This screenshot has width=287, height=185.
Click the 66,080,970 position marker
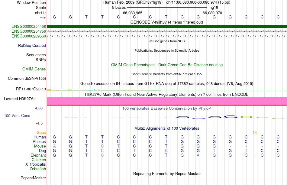tap(212, 13)
